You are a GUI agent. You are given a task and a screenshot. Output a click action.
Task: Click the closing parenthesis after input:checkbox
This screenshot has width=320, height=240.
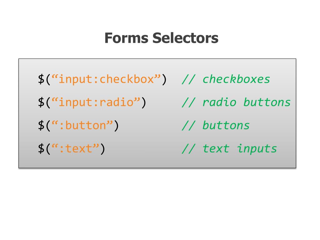tap(164, 79)
